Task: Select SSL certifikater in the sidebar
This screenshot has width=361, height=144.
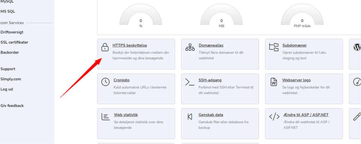Action: (x=14, y=42)
